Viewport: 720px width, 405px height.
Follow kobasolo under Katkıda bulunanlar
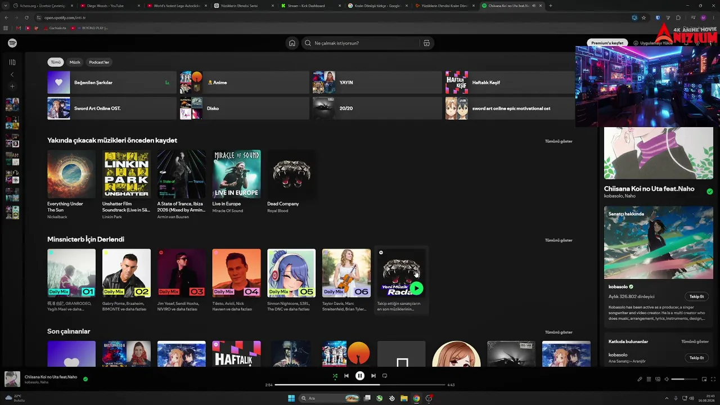(x=696, y=358)
